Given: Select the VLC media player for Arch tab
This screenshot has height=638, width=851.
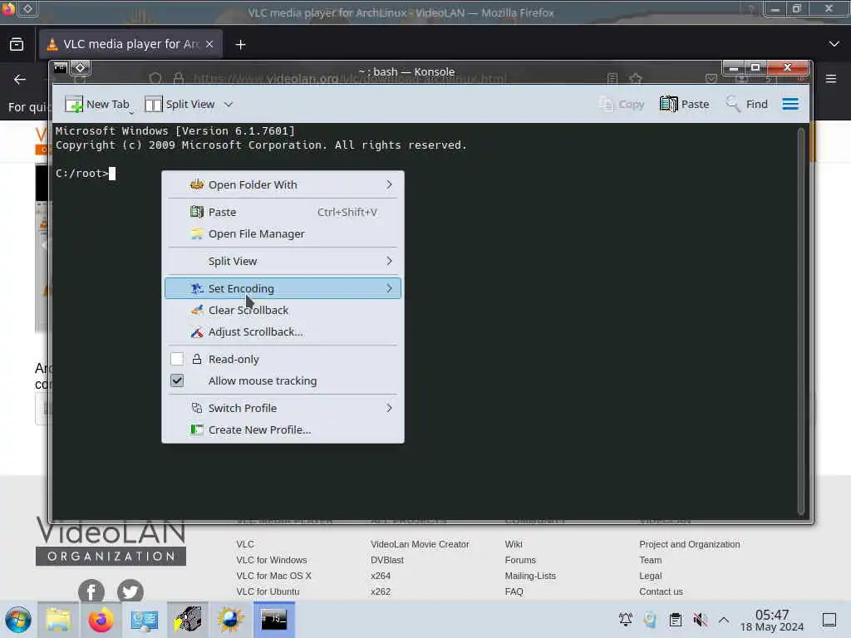Looking at the screenshot, I should pos(130,44).
